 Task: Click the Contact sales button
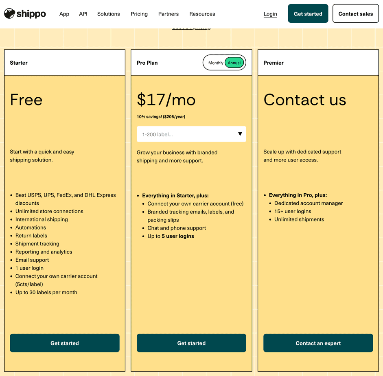355,14
